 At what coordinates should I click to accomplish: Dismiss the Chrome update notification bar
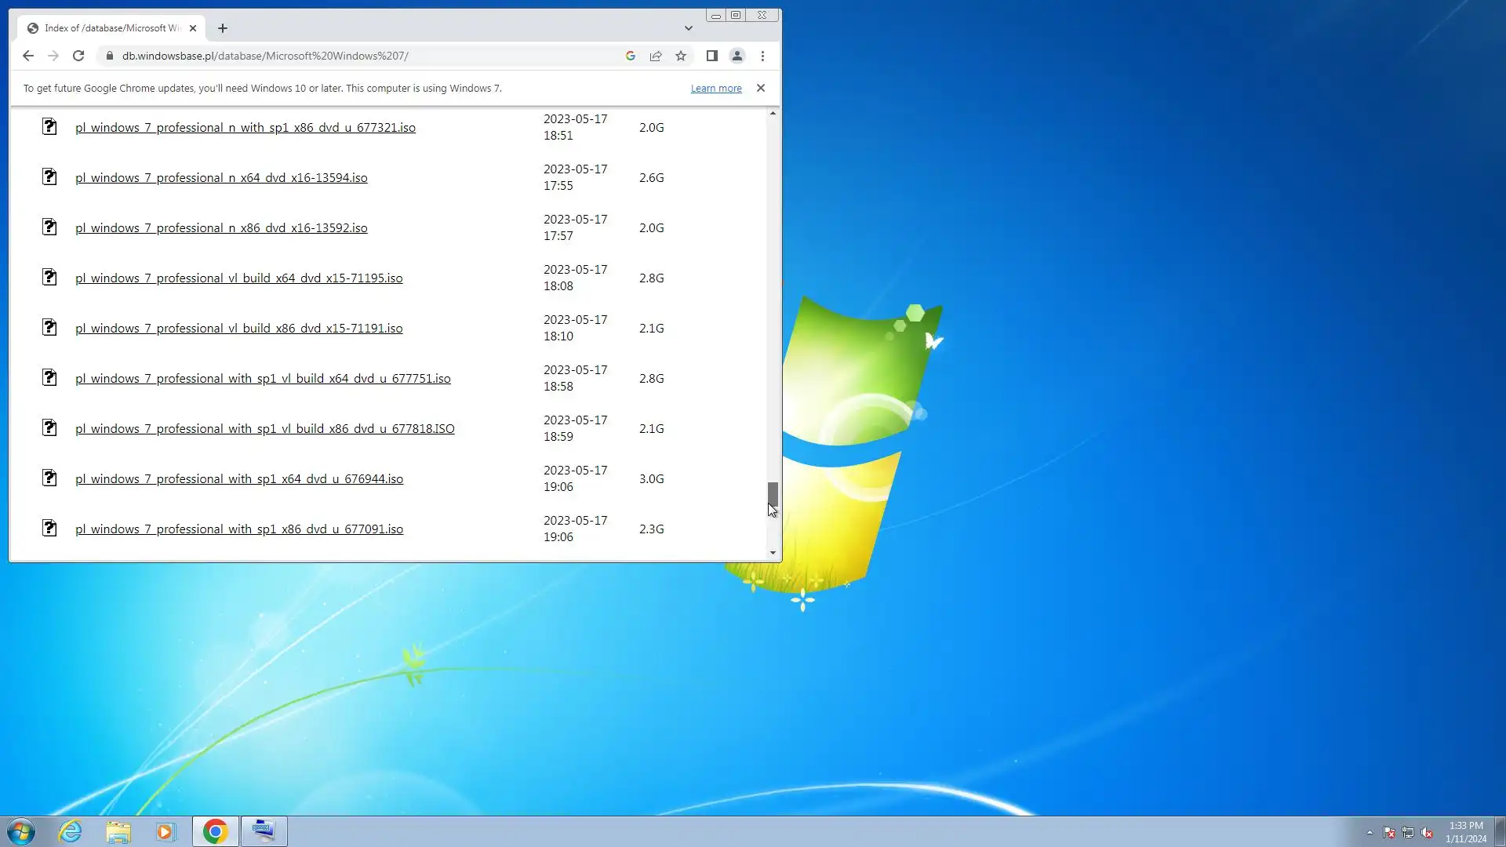point(760,88)
